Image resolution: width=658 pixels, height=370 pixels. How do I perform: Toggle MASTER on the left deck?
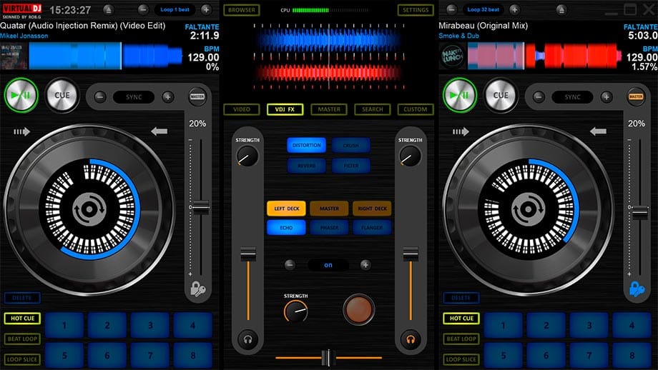pos(197,96)
